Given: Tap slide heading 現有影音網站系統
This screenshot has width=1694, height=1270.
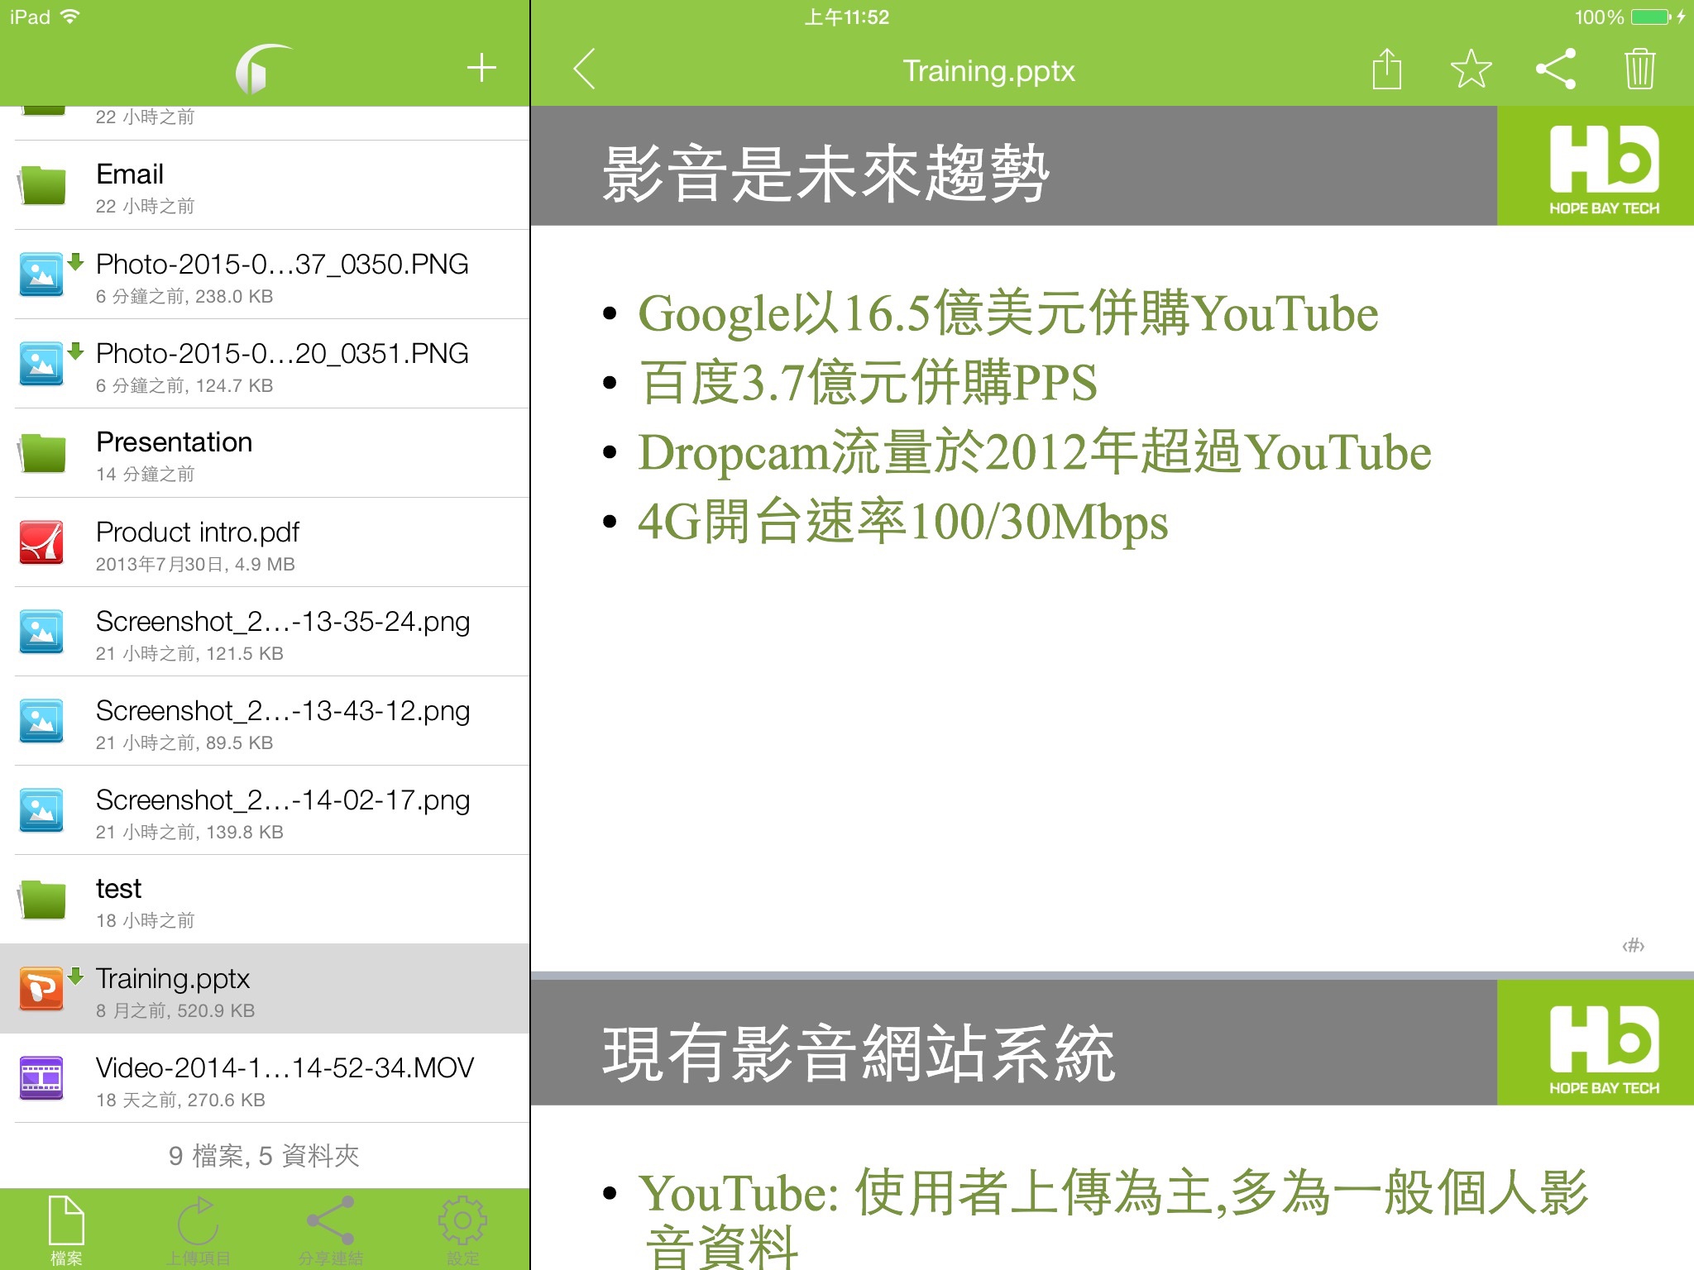Looking at the screenshot, I should tap(859, 1053).
